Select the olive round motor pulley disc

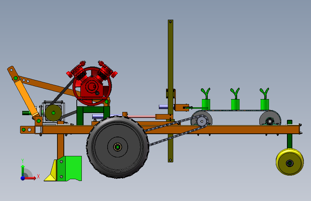tap(53, 113)
